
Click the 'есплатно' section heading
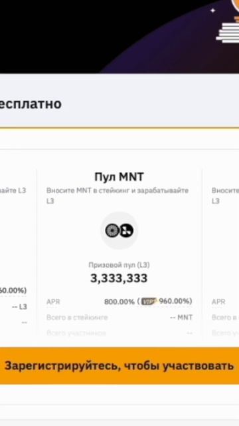(31, 104)
